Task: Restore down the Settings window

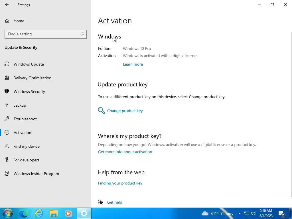Action: point(272,5)
